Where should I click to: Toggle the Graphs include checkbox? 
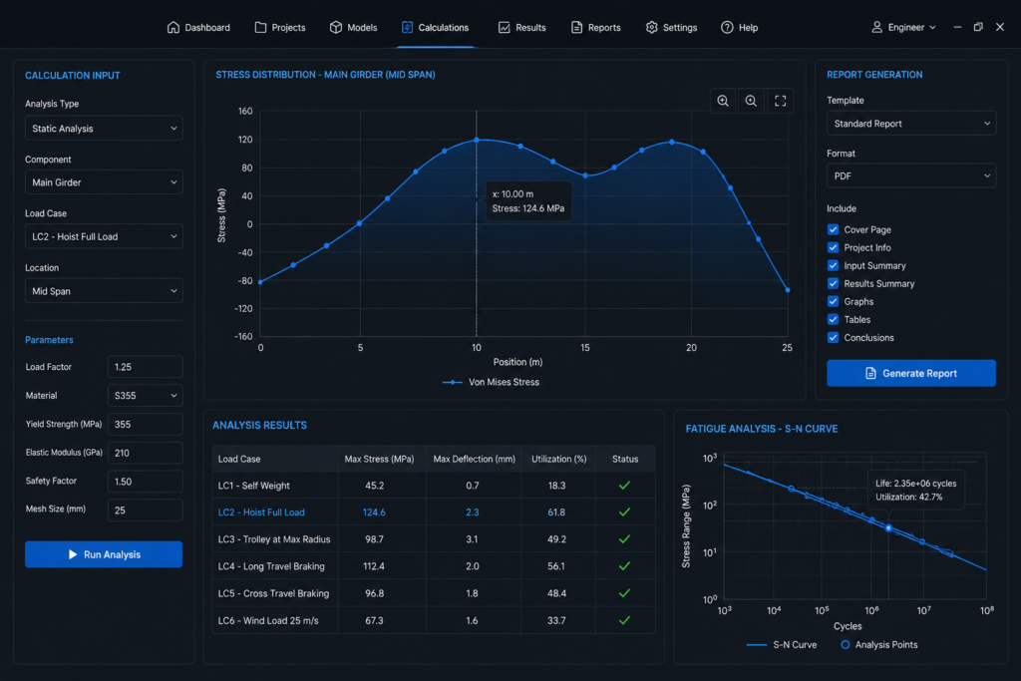pyautogui.click(x=833, y=301)
